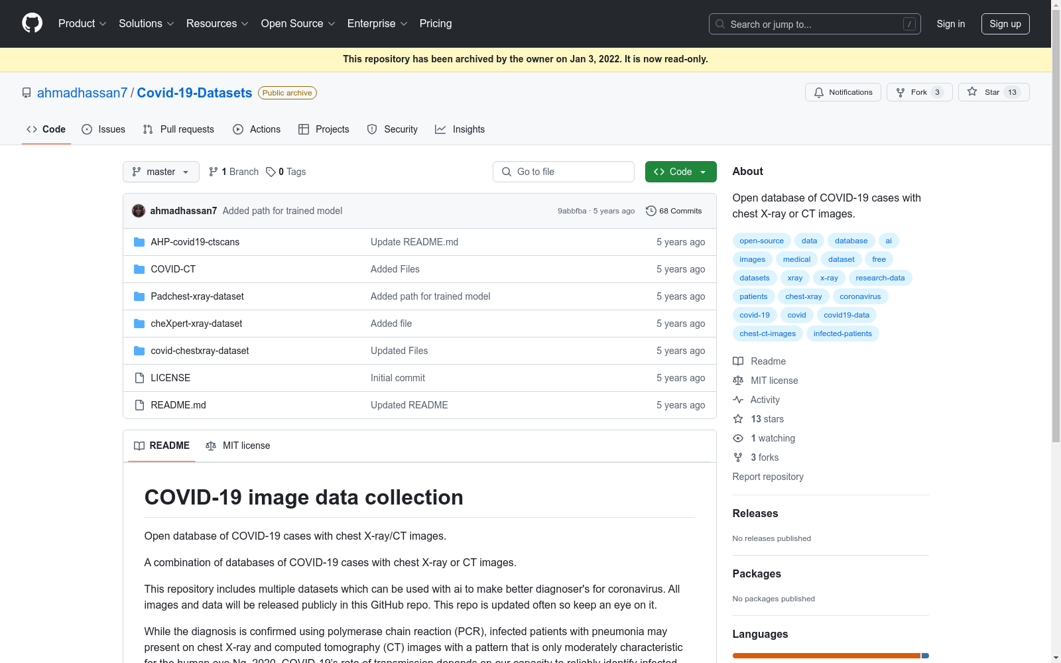Open the Security tab
Viewport: 1061px width, 663px height.
(x=393, y=129)
